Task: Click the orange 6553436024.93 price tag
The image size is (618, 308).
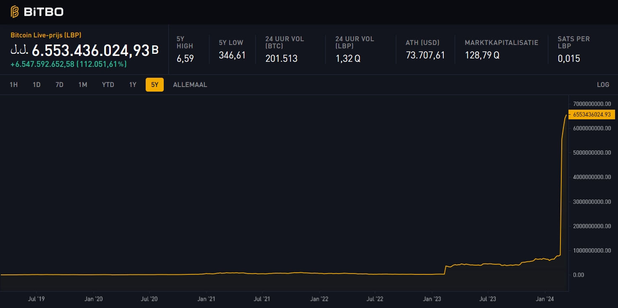Action: coord(592,114)
